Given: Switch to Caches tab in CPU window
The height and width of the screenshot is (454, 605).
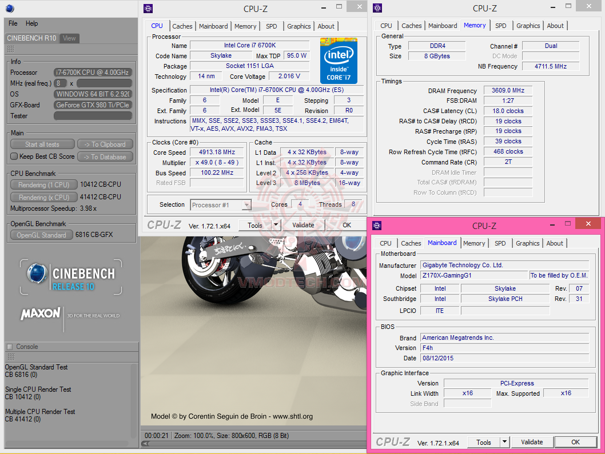Looking at the screenshot, I should (x=182, y=26).
